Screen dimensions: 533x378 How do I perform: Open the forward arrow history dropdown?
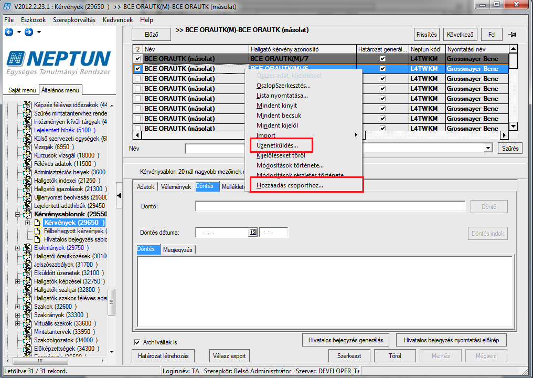pos(39,32)
